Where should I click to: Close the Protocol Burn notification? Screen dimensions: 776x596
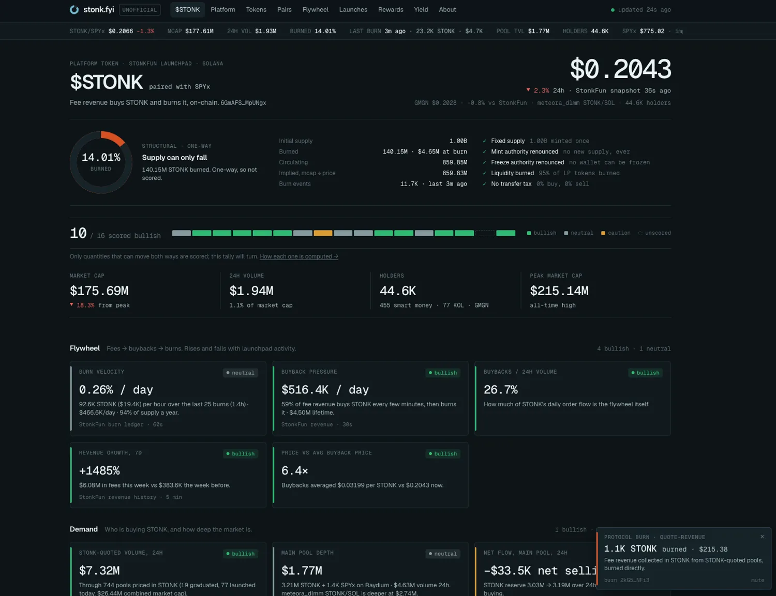coord(762,537)
